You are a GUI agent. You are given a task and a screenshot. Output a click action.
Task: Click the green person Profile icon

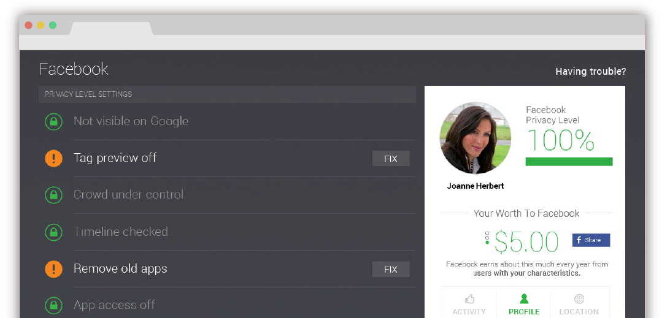pos(524,298)
